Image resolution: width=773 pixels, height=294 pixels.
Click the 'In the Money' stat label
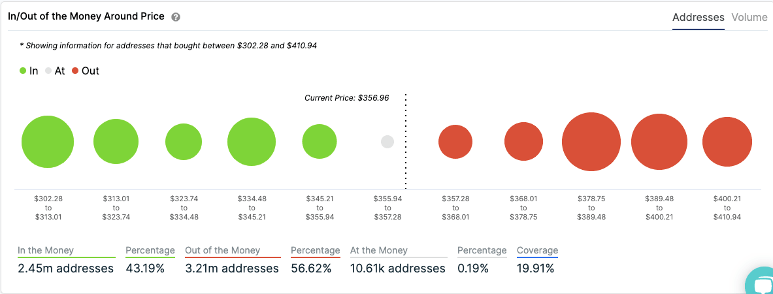click(46, 250)
